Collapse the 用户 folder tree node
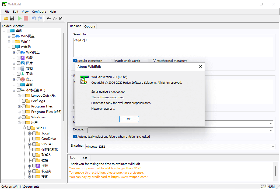 (x=19, y=123)
